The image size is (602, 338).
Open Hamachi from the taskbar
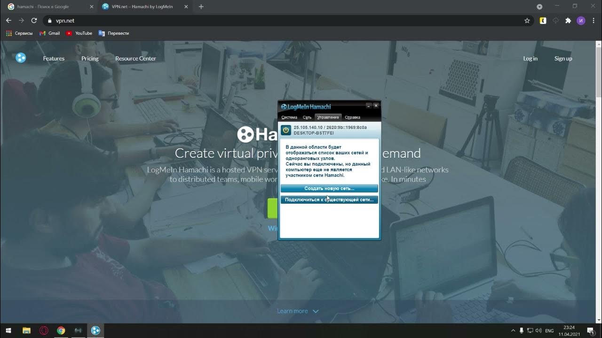[x=95, y=330]
